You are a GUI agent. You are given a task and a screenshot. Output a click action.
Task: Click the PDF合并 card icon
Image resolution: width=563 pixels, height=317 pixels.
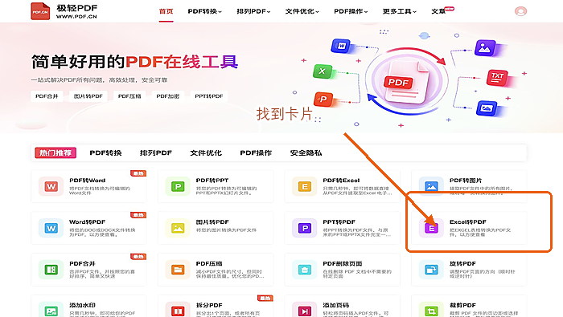click(51, 270)
